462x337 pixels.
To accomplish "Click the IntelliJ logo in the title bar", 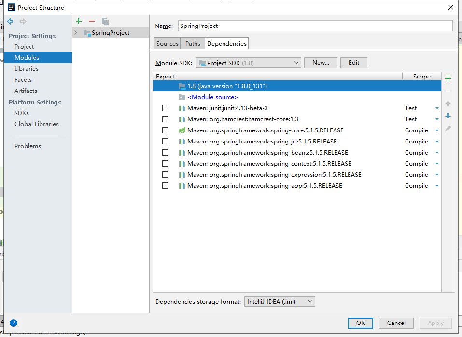I will click(x=12, y=7).
